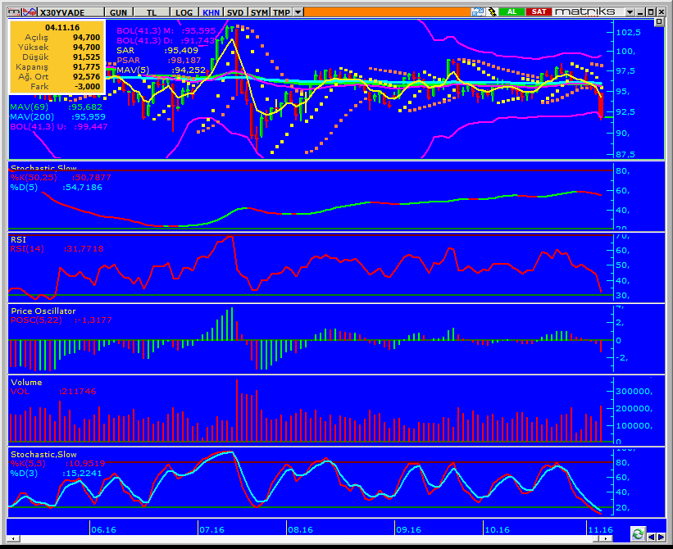Click the X30YVADE symbol field
Viewport: 673px width, 549px height.
pyautogui.click(x=70, y=12)
